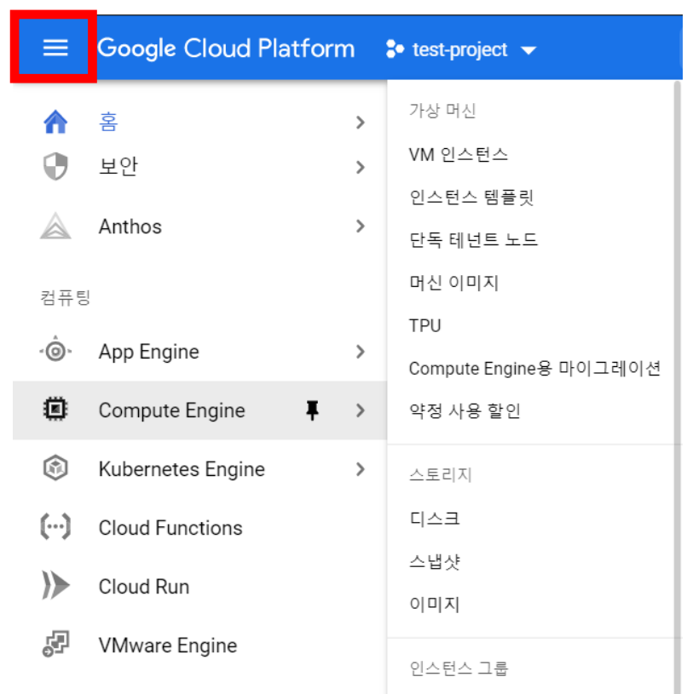This screenshot has width=687, height=694.
Task: Select Compute Engine in the navigation menu
Action: coord(172,410)
